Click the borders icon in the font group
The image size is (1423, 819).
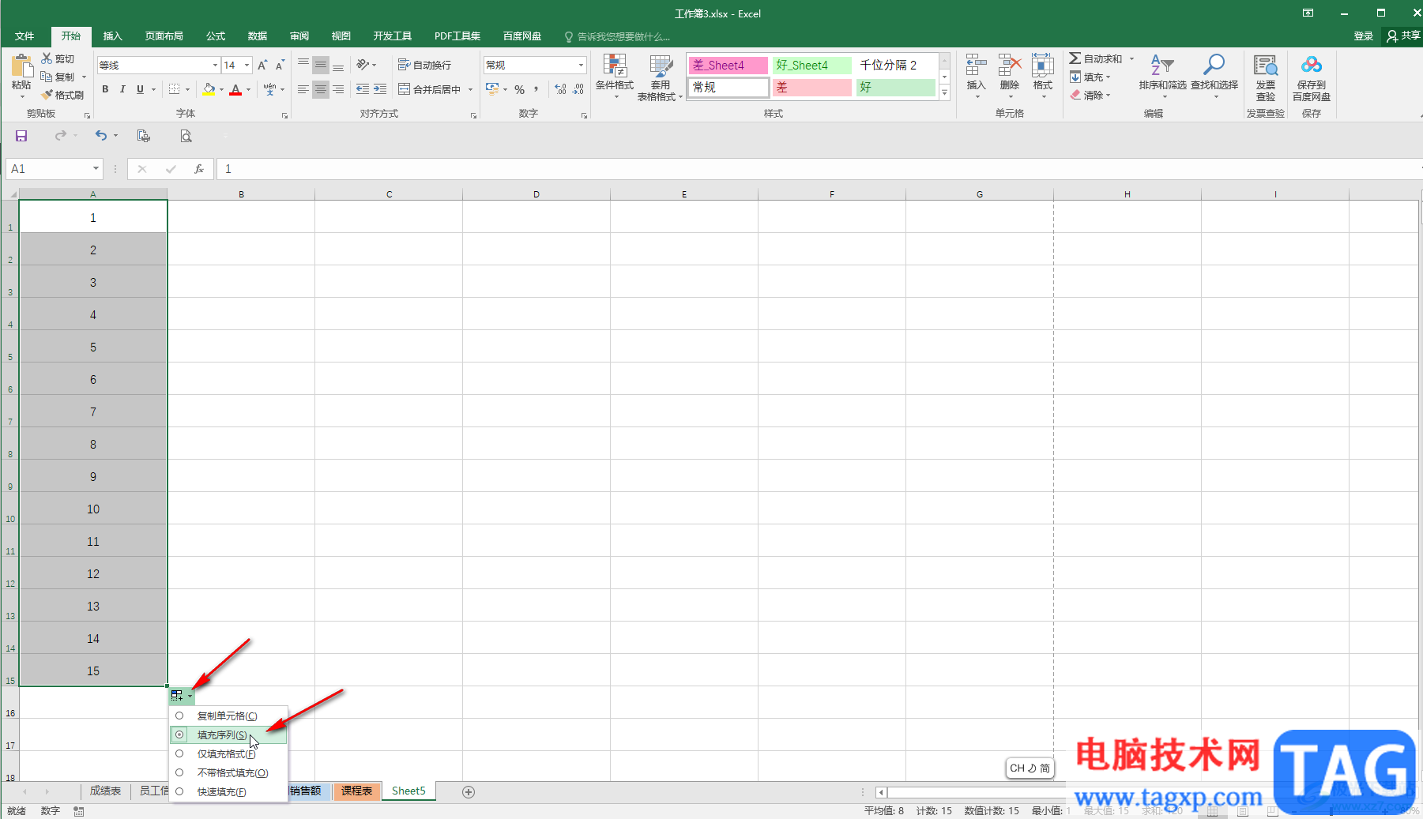tap(175, 89)
